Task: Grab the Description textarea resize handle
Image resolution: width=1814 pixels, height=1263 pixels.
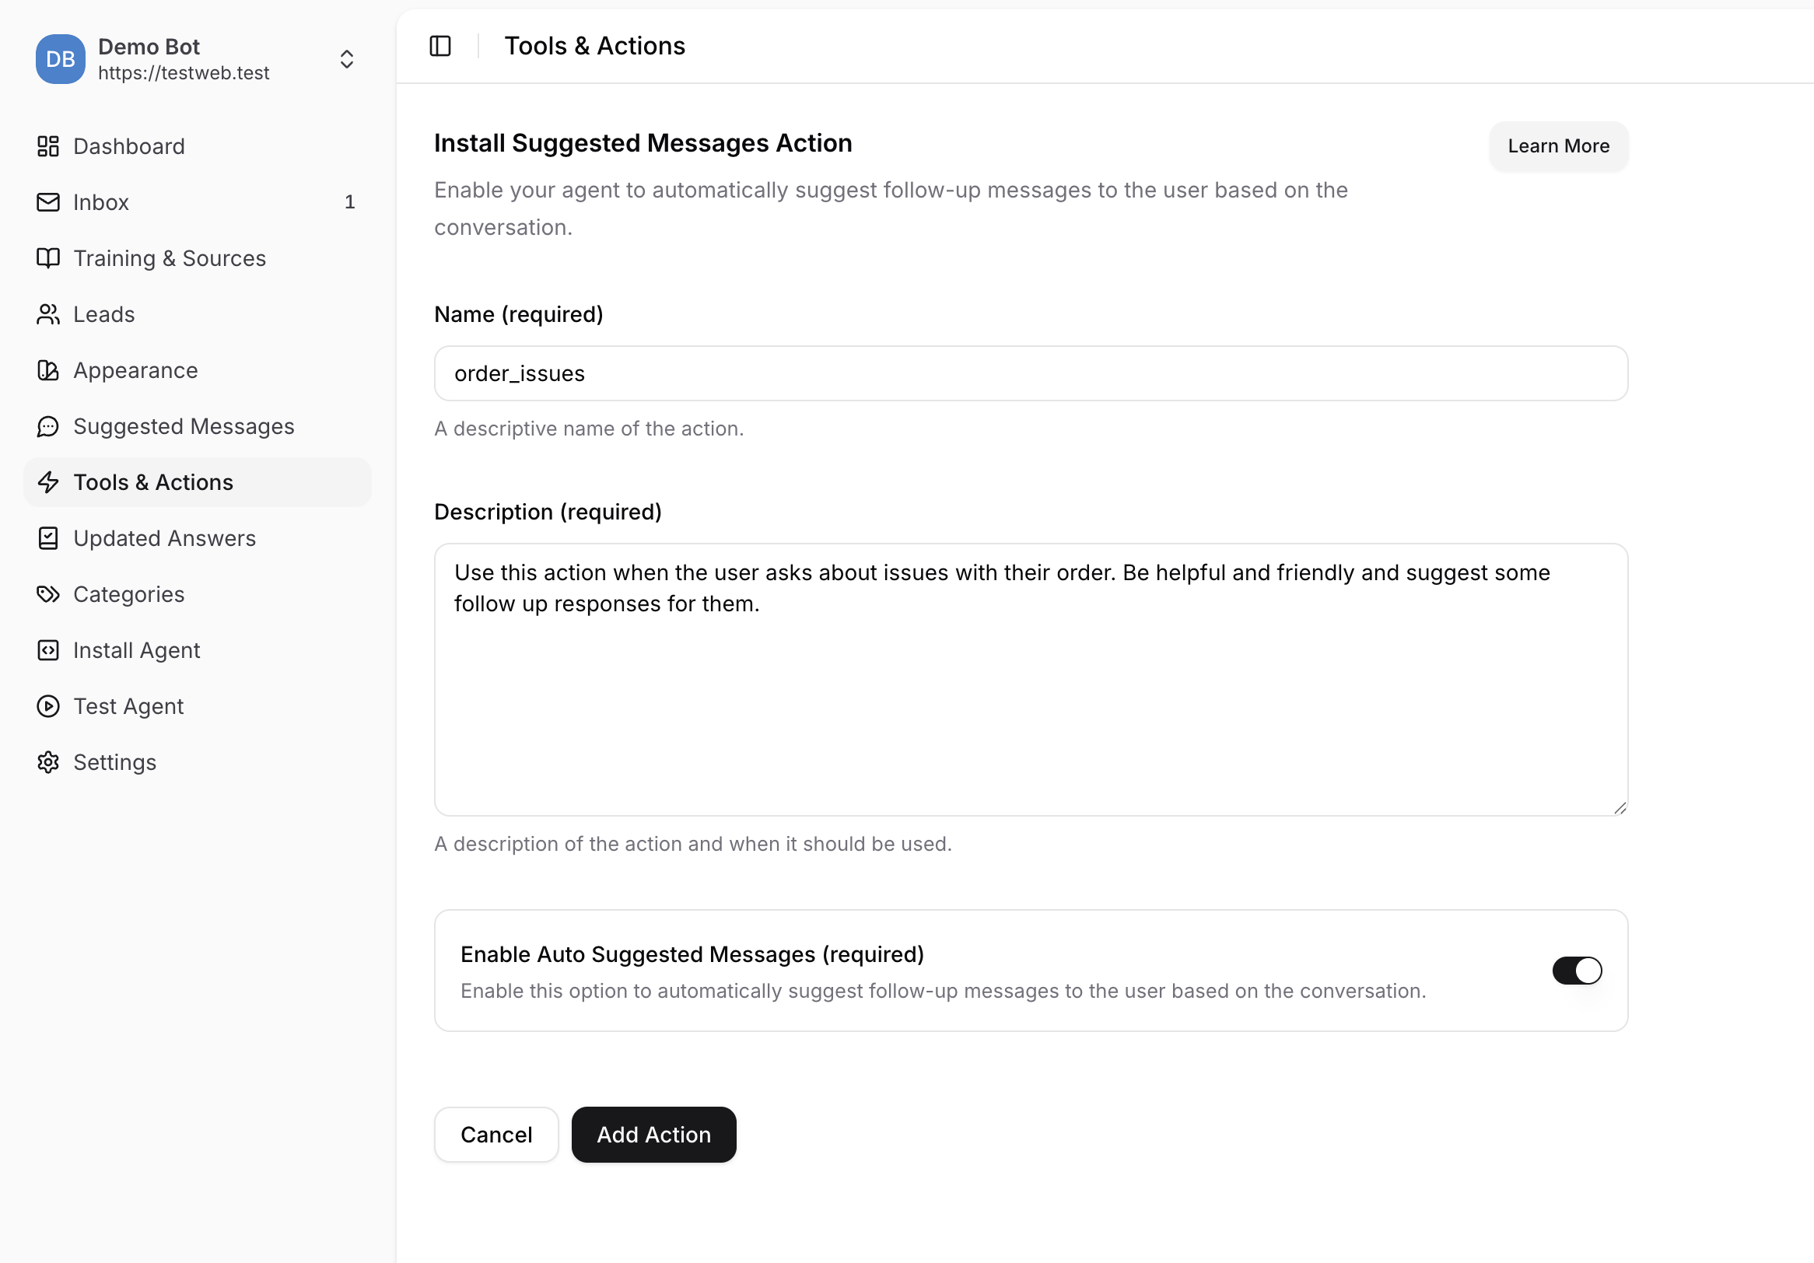Action: click(x=1620, y=808)
